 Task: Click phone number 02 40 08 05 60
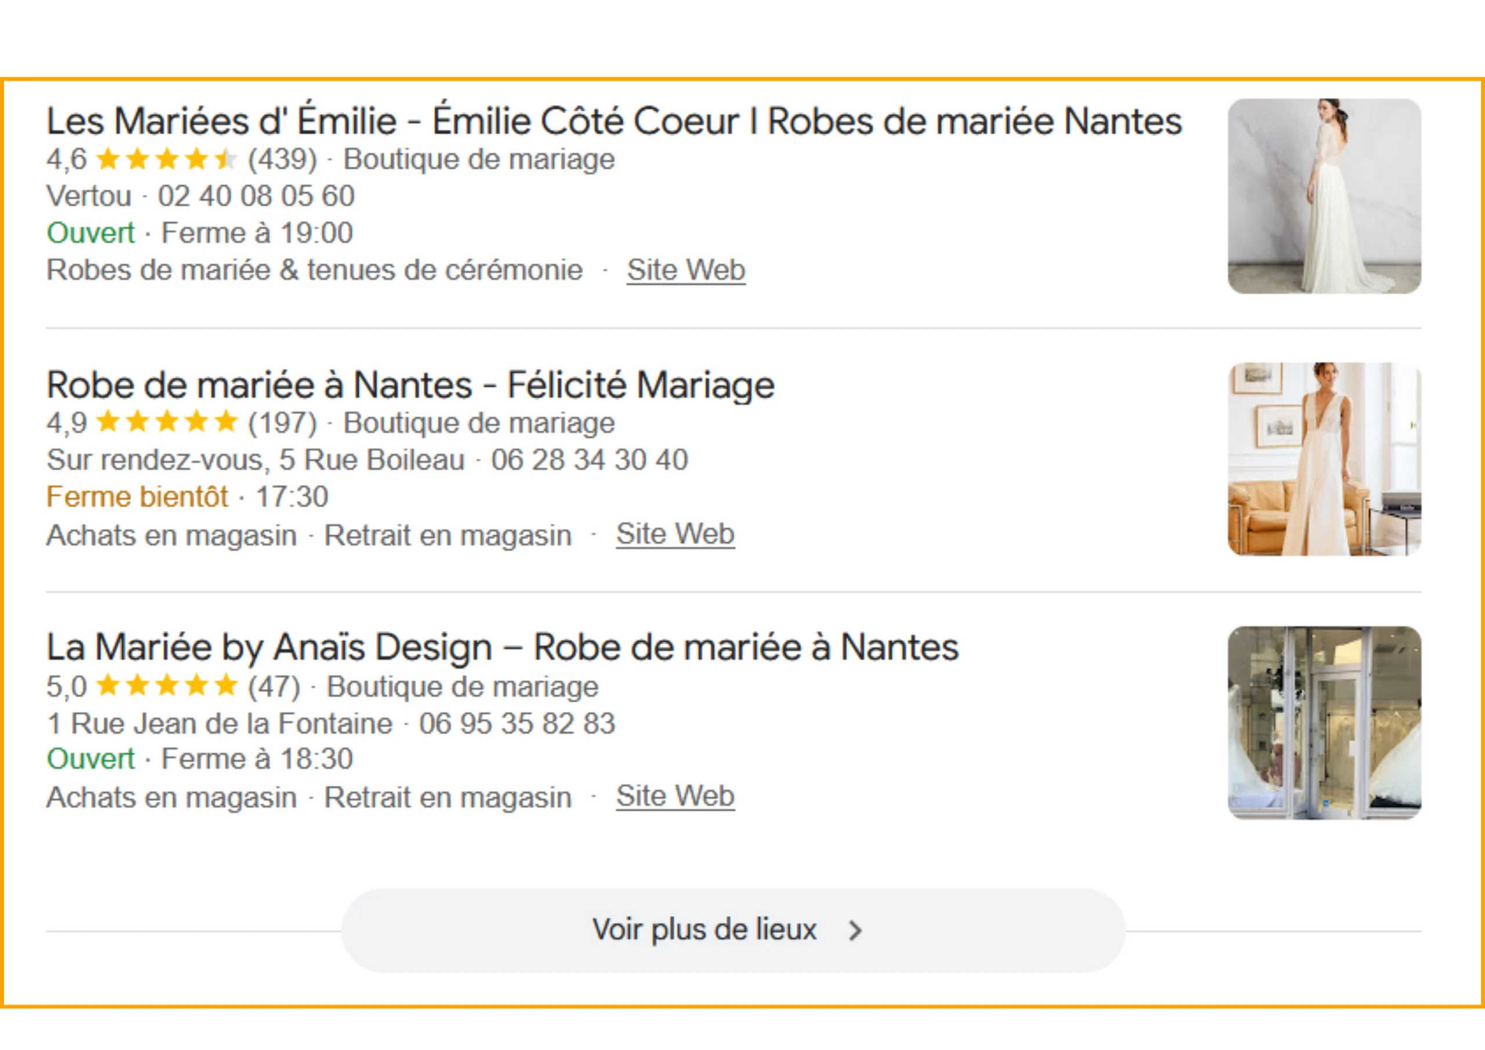tap(256, 196)
